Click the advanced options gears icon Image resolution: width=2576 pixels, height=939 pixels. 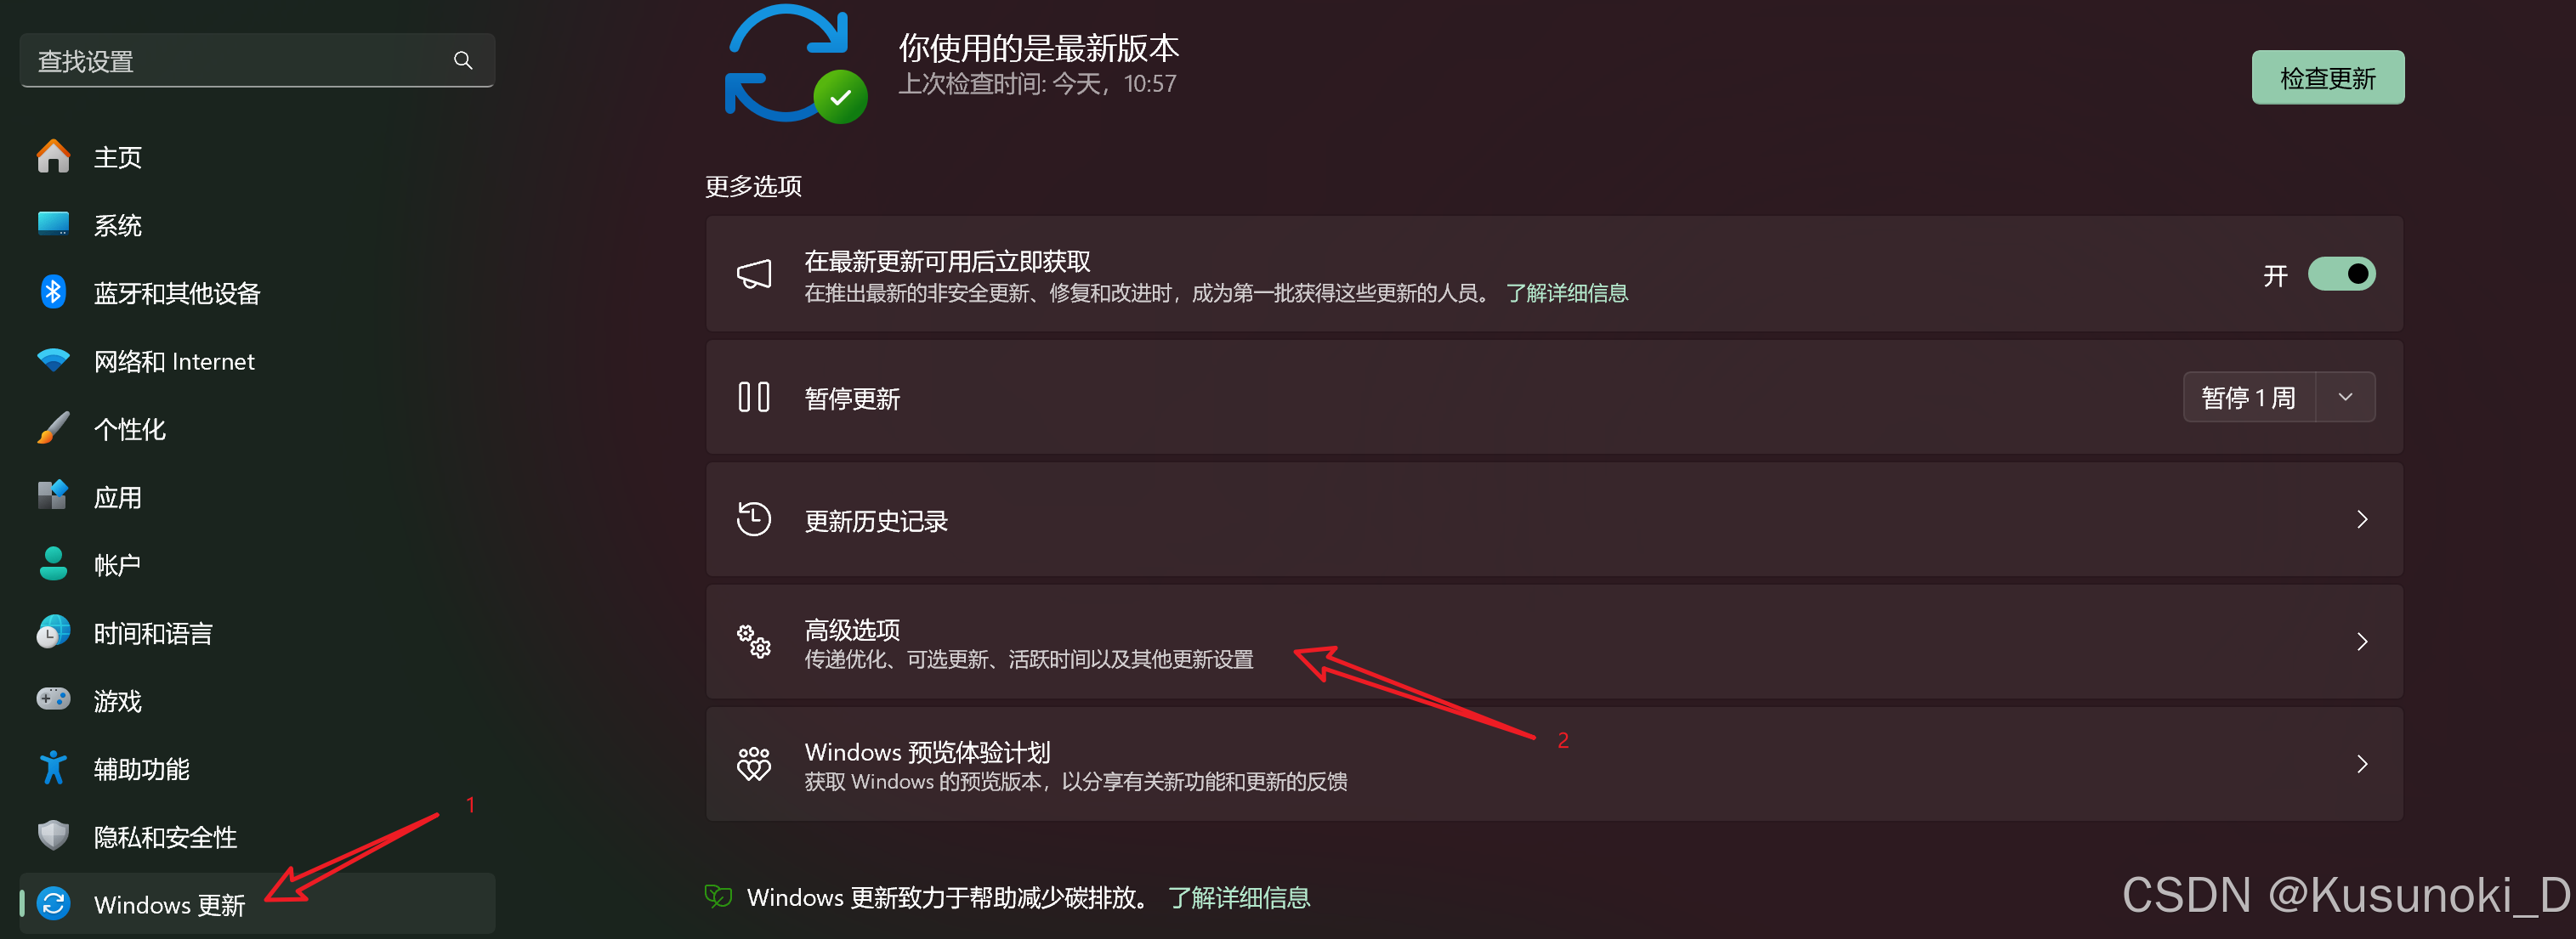pyautogui.click(x=754, y=641)
